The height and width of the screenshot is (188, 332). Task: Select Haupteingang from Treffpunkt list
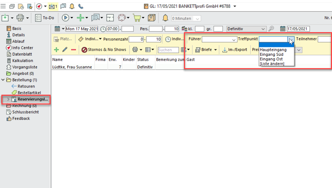click(x=273, y=50)
